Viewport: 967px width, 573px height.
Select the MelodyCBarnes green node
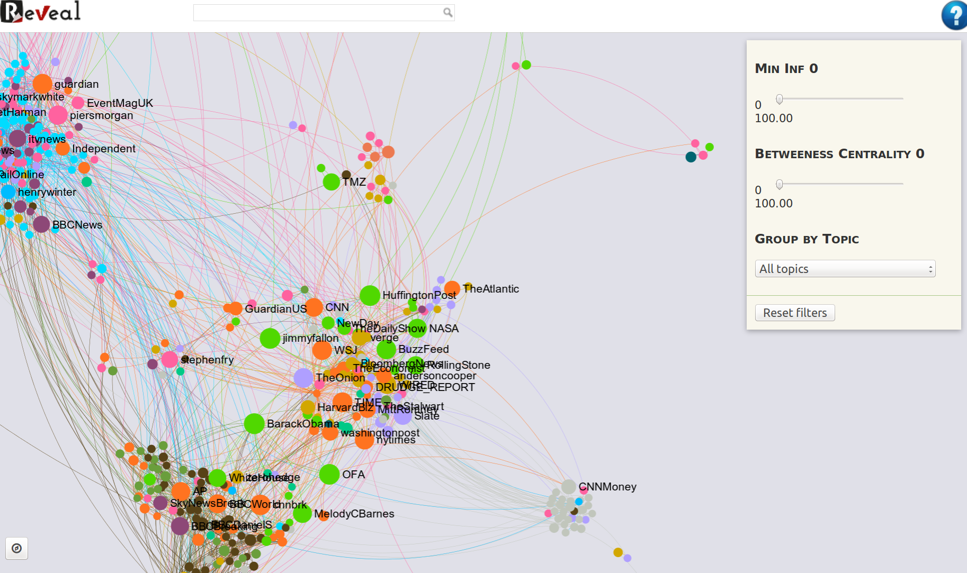pyautogui.click(x=302, y=513)
